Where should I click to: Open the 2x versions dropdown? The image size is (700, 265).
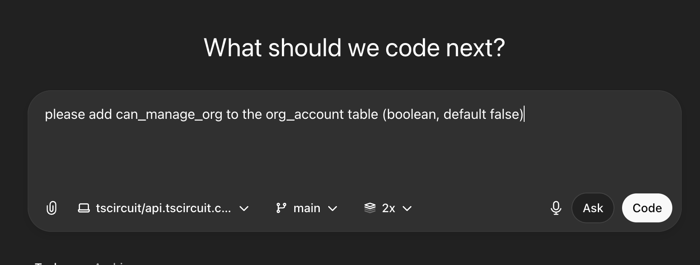click(x=388, y=208)
